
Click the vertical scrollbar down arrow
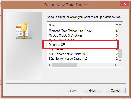pyautogui.click(x=120, y=61)
